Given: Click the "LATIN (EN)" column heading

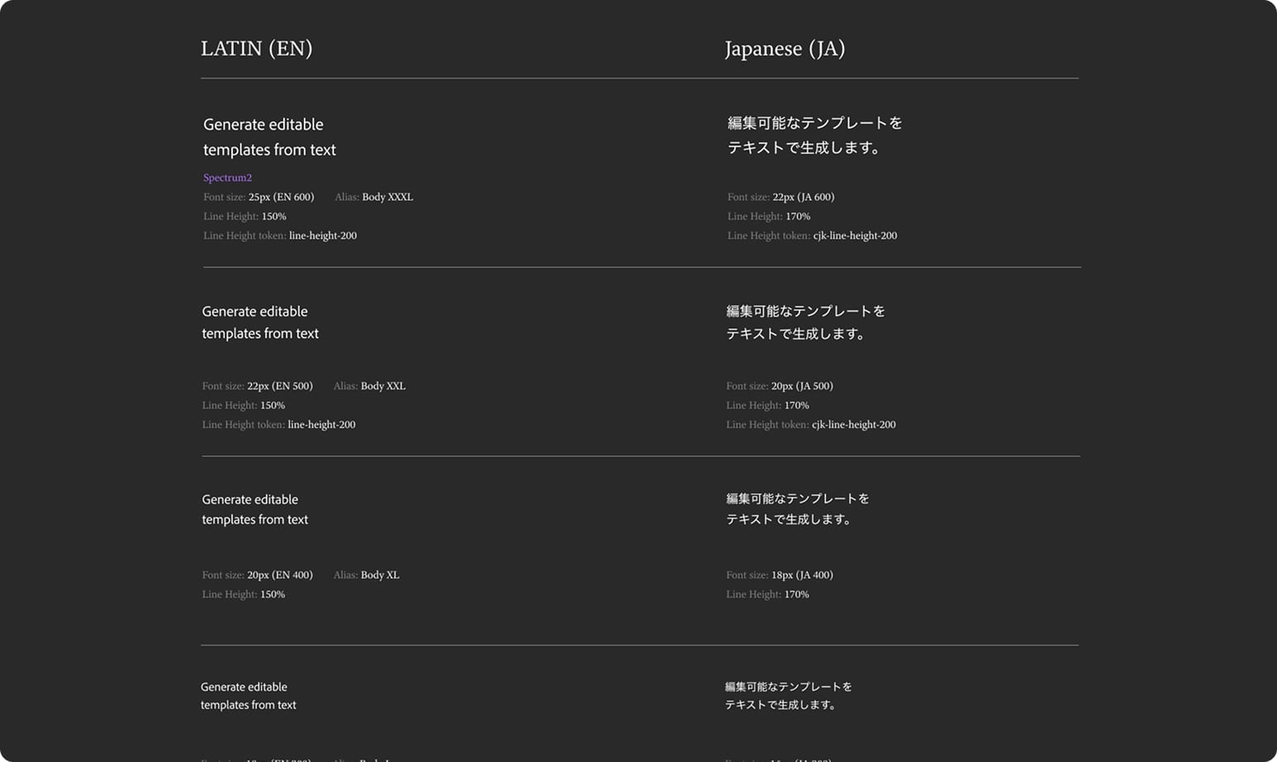Looking at the screenshot, I should (x=257, y=49).
